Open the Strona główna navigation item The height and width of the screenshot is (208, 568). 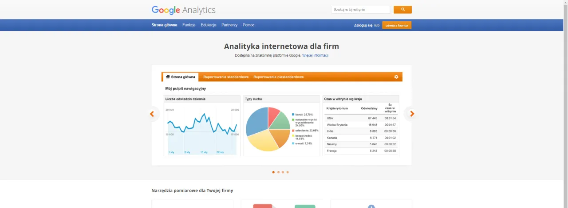(164, 25)
